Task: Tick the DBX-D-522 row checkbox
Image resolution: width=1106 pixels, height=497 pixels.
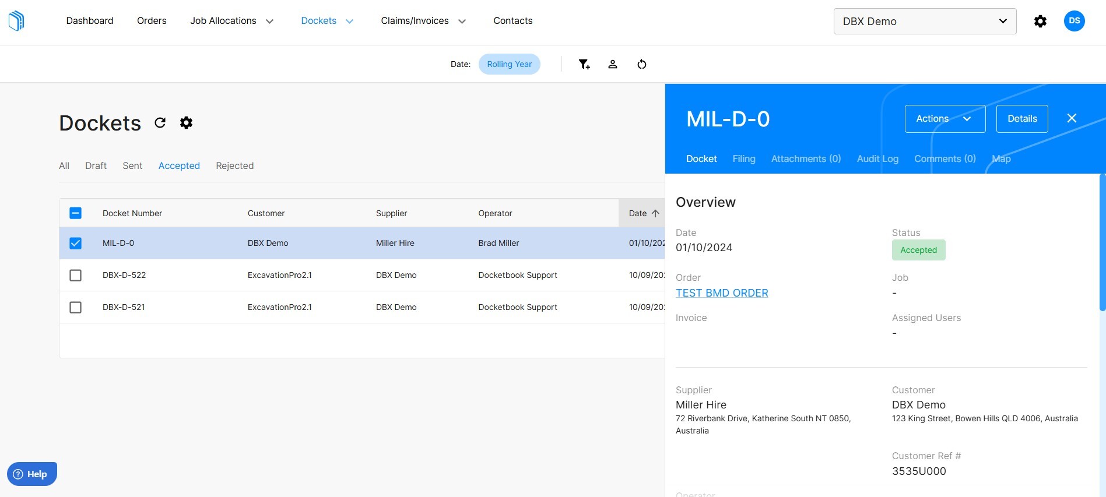Action: tap(75, 275)
